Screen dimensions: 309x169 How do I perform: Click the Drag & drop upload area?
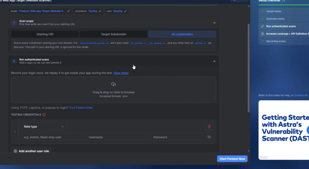click(113, 90)
